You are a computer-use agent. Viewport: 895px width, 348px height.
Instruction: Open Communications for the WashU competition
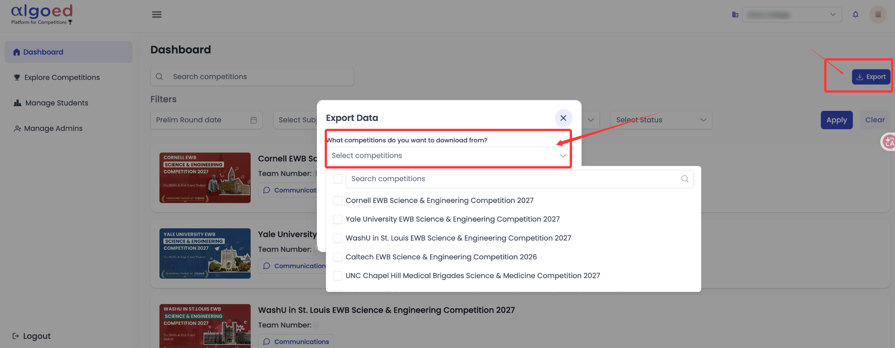tap(296, 342)
